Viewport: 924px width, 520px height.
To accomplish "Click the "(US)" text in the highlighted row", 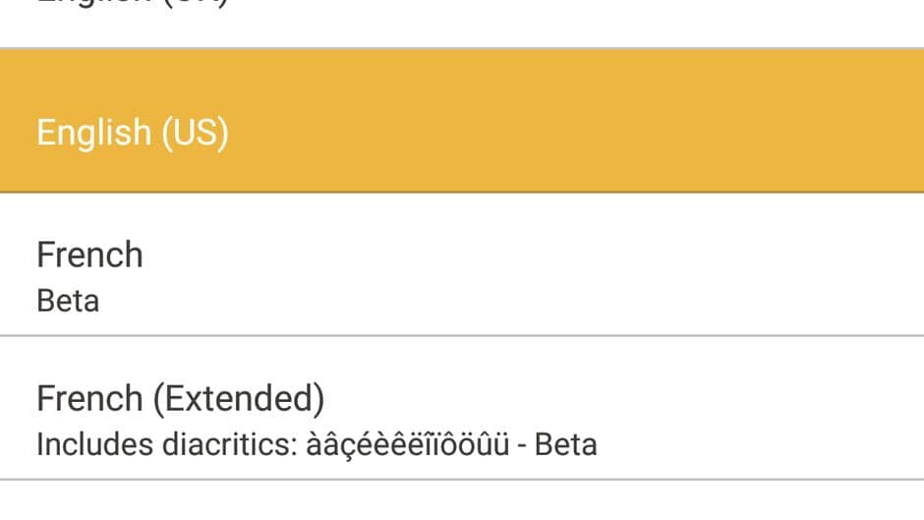I will (x=195, y=133).
